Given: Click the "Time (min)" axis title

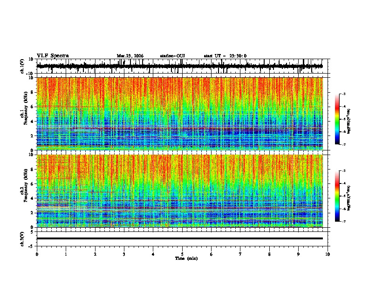Looking at the screenshot, I should (186, 258).
